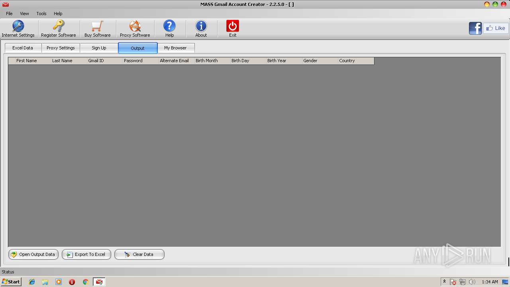
Task: Open Windows Explorer folder in taskbar
Action: 45,282
